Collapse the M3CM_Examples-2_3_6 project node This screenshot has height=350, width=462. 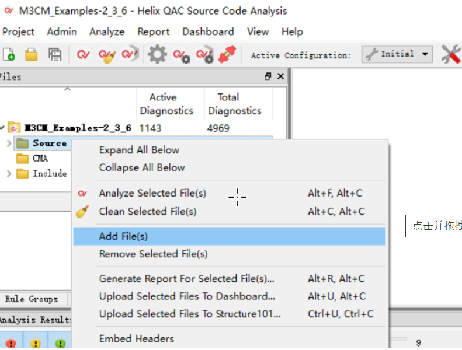pos(2,128)
